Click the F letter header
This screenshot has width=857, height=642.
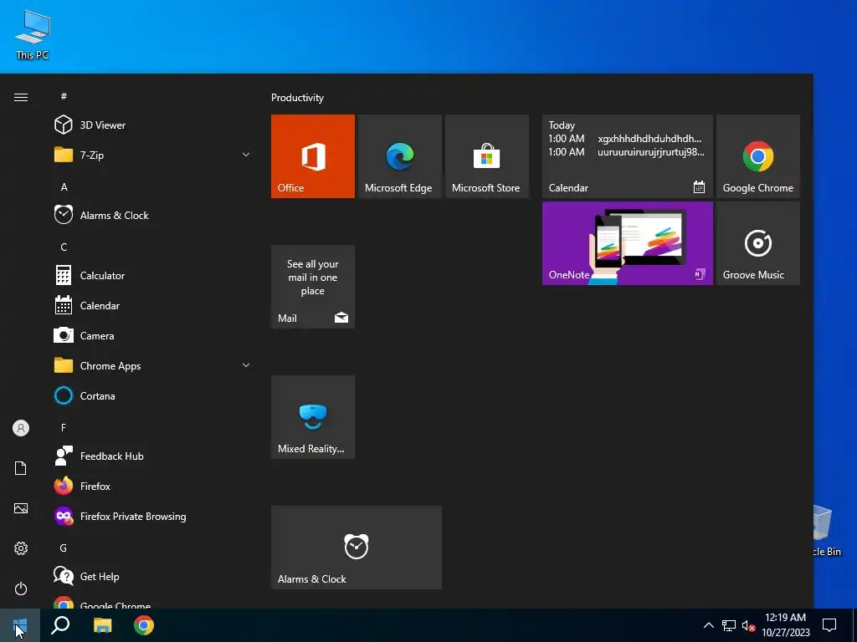(x=64, y=427)
